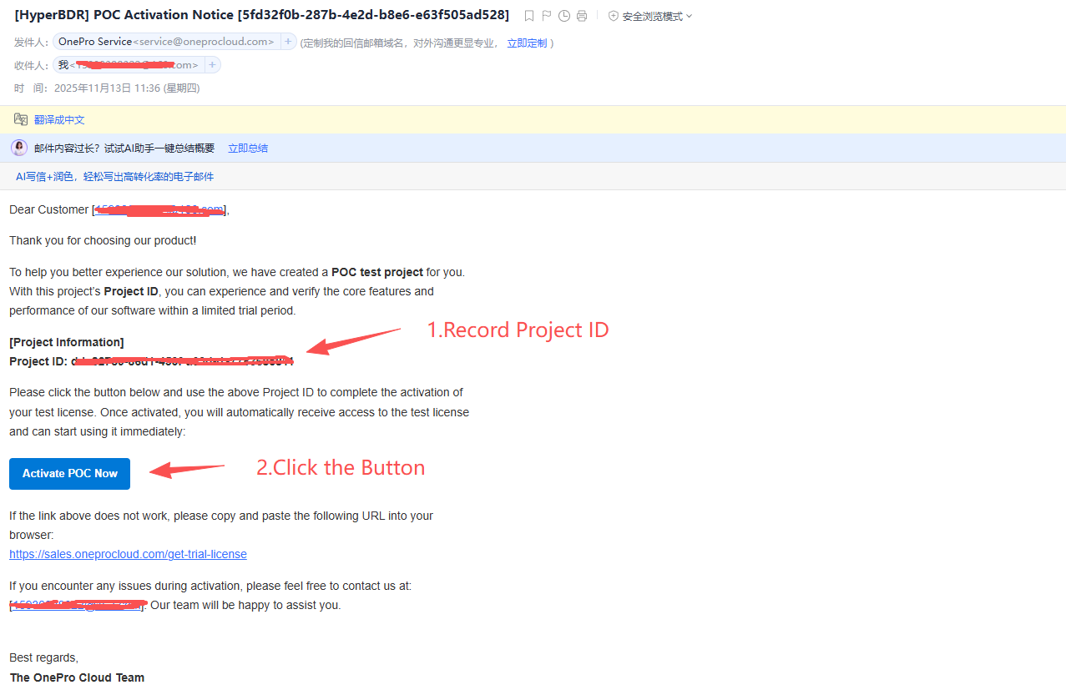Expand the 安全浏览模式 dropdown
This screenshot has width=1066, height=700.
pos(689,17)
